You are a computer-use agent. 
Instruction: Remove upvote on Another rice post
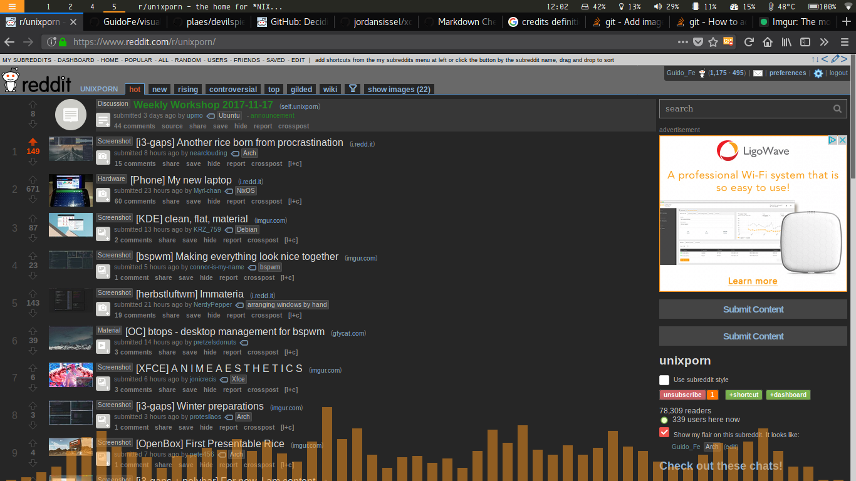pyautogui.click(x=33, y=142)
